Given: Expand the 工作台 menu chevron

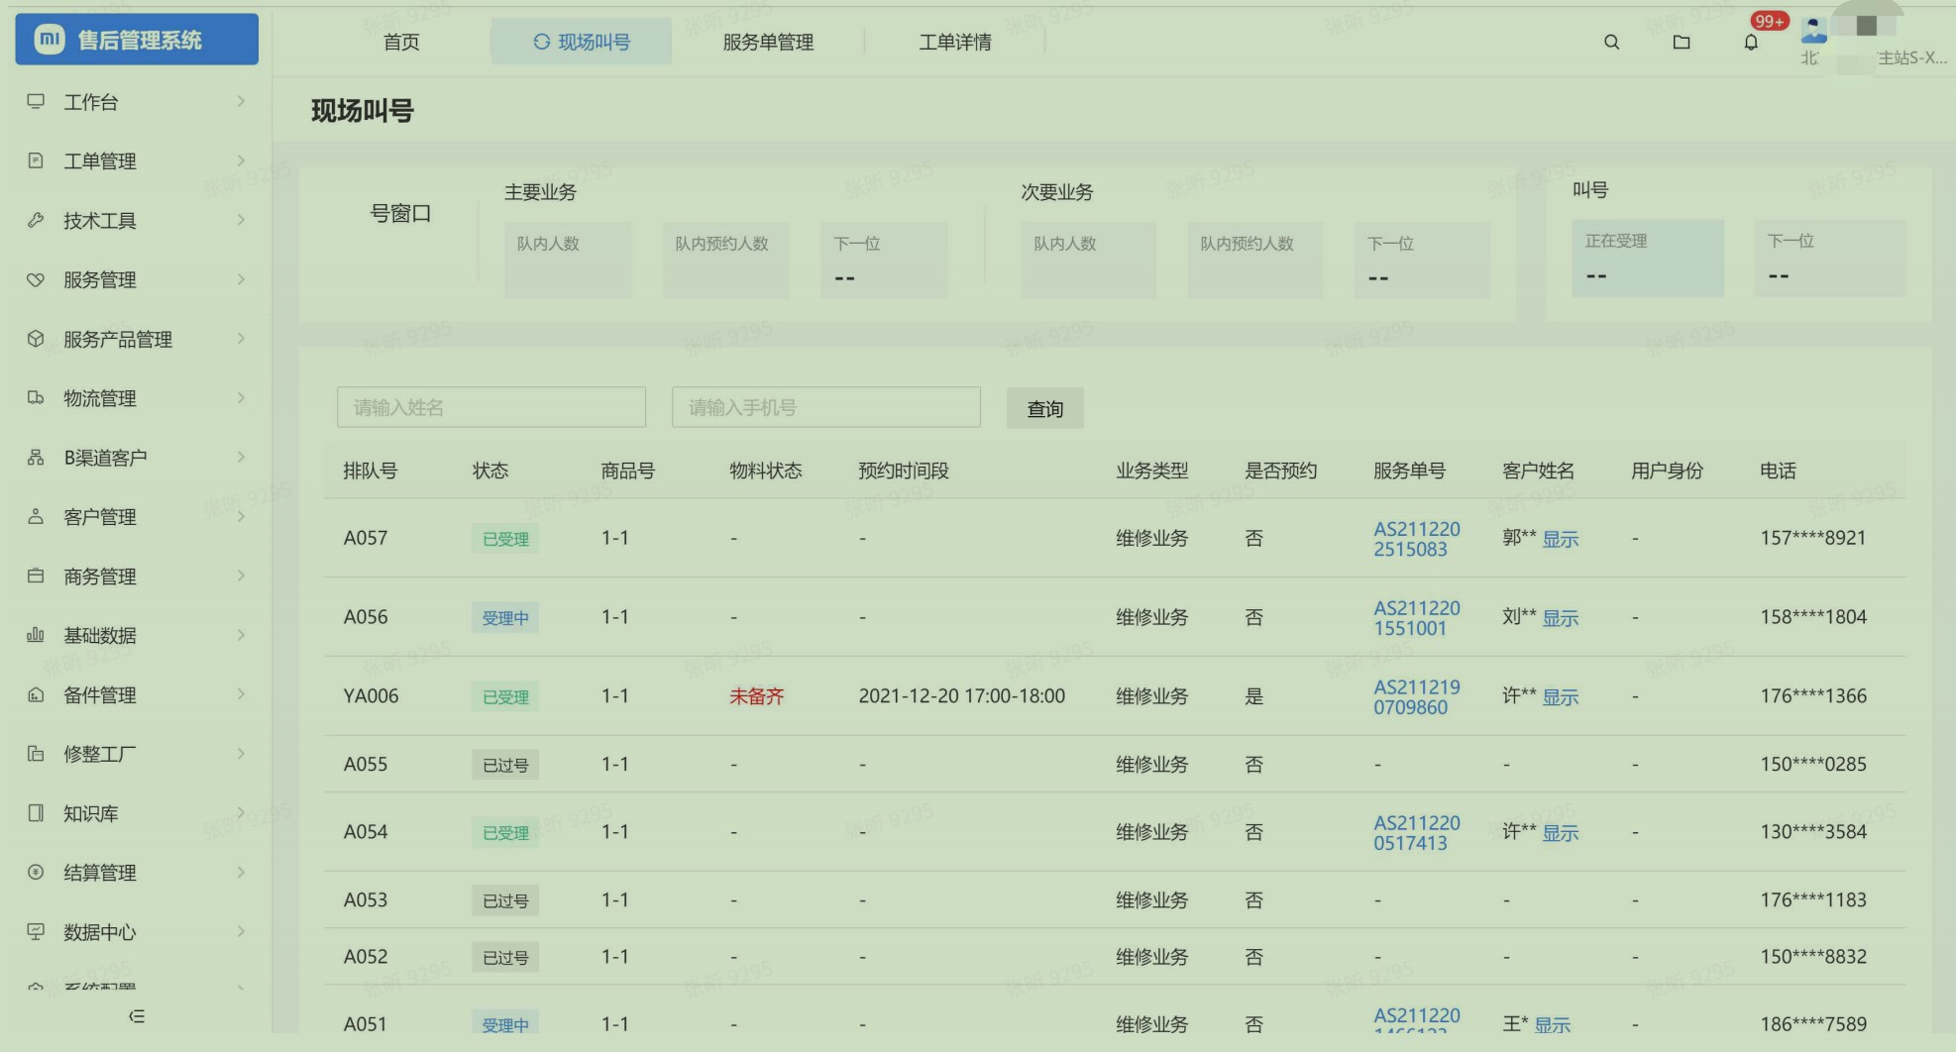Looking at the screenshot, I should [241, 101].
